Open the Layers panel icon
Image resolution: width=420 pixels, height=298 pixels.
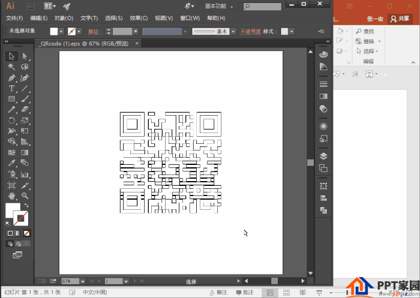[x=323, y=156]
